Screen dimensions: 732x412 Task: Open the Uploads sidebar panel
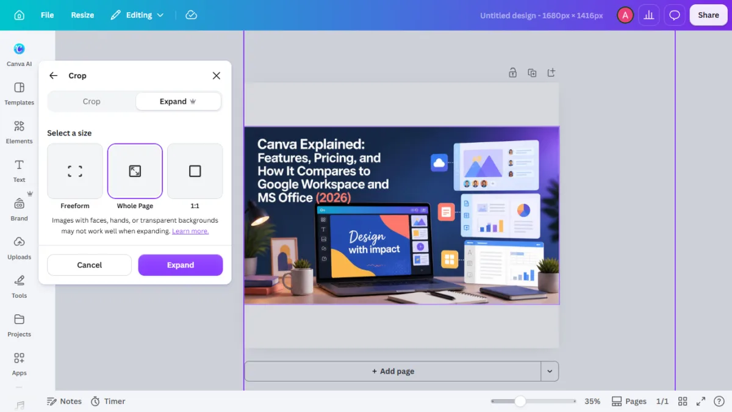[x=20, y=248]
